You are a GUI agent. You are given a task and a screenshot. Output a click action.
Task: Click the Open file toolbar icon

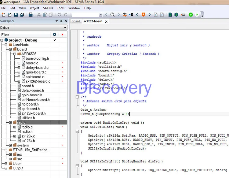(x=10, y=15)
